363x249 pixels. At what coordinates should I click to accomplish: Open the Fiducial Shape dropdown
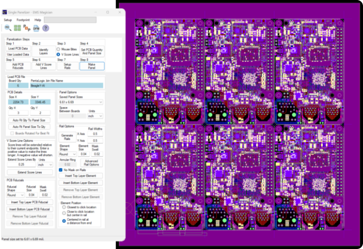point(15,195)
